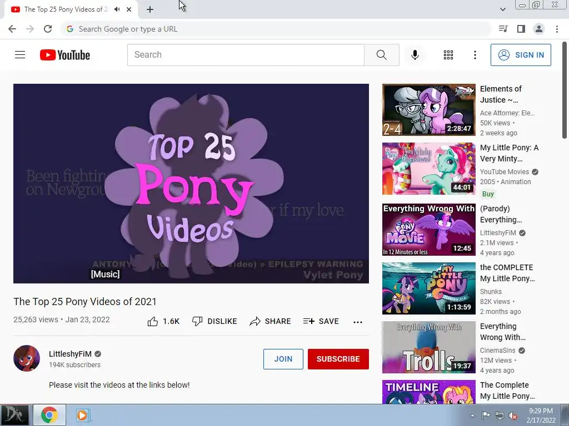Open the Everything Wrong With Pony Movie thumbnail
Viewport: 569px width, 426px height.
428,229
